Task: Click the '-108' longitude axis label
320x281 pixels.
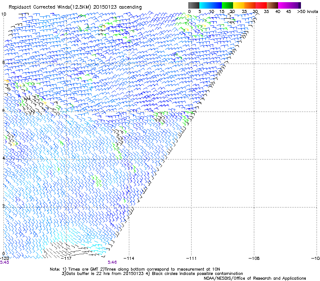Action: 254,259
